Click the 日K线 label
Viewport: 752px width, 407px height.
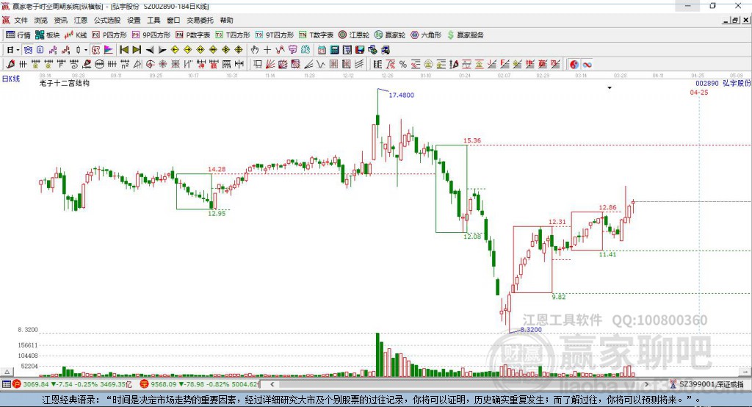coord(10,79)
